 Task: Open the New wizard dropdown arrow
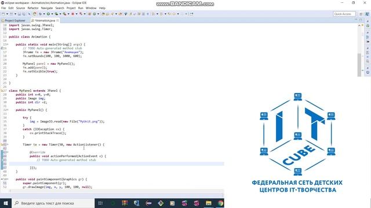pos(7,14)
